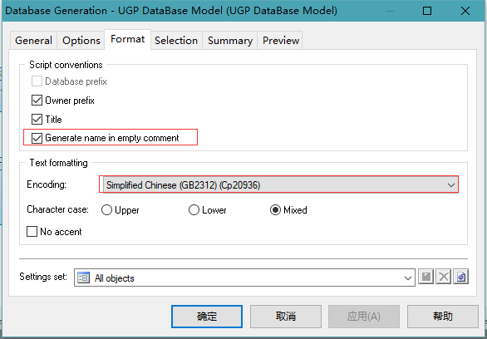Enable the No accent checkbox
This screenshot has width=487, height=339.
tap(32, 231)
